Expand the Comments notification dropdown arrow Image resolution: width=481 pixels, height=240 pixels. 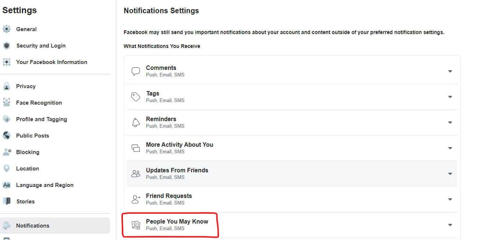click(x=450, y=71)
